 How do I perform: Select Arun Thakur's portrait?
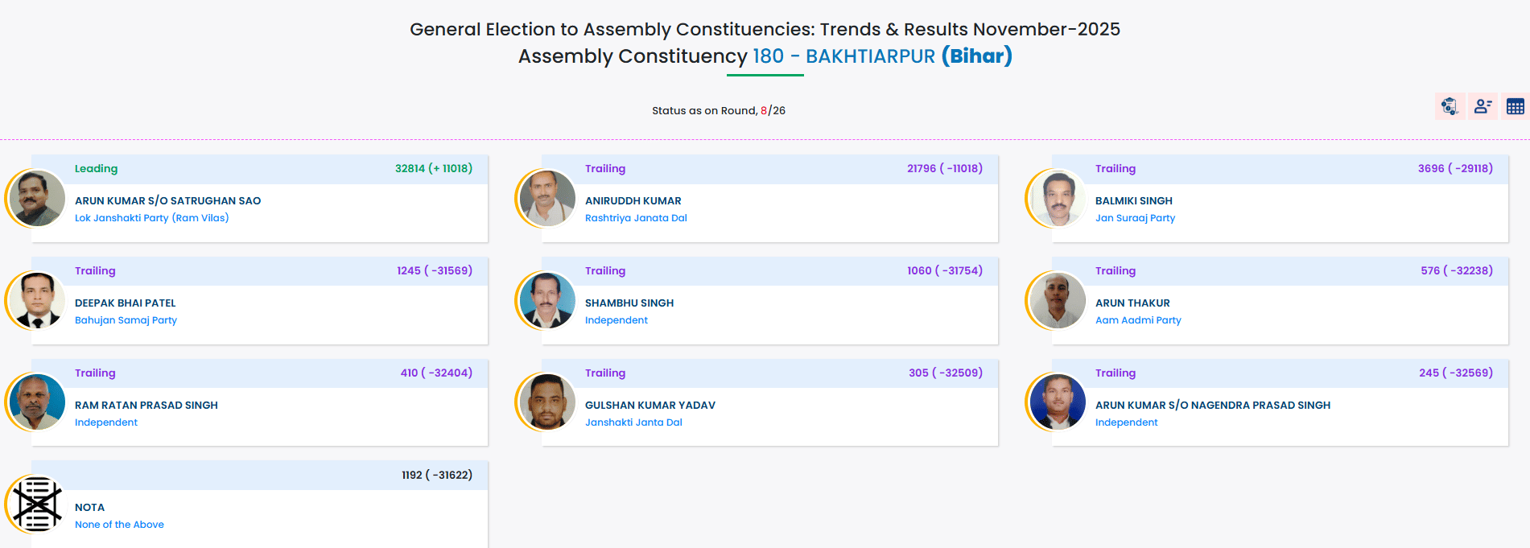[1058, 300]
